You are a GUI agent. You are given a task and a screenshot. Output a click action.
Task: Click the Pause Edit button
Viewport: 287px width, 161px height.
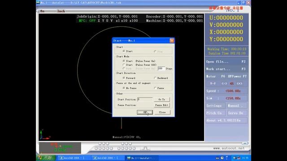tap(161, 105)
